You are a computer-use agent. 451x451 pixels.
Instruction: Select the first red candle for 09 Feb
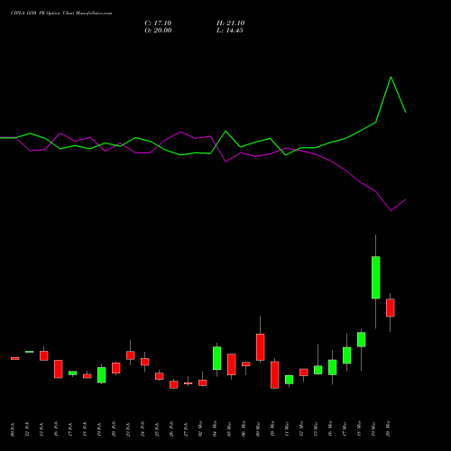(x=15, y=358)
